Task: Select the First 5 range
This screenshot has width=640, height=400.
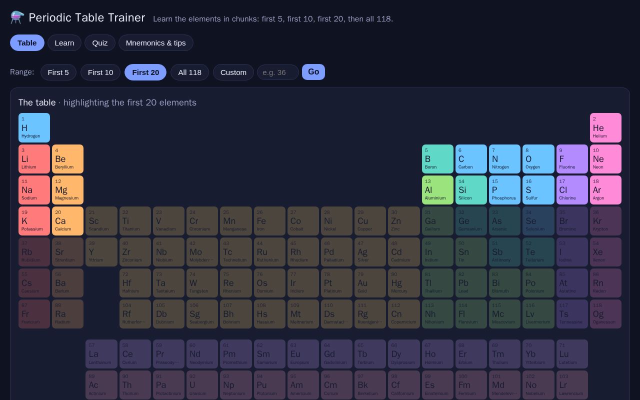Action: [58, 72]
